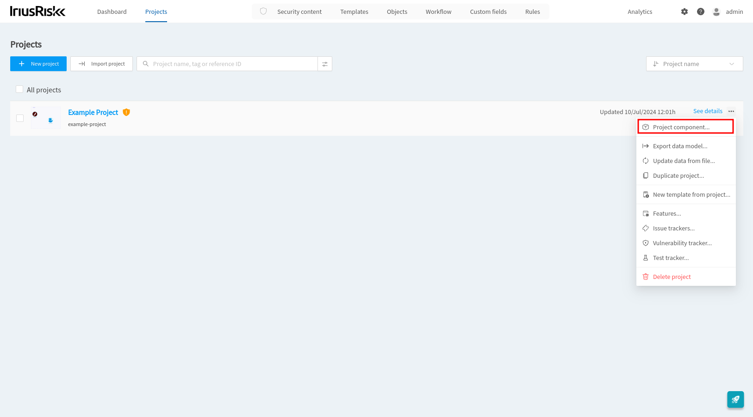Viewport: 753px width, 417px height.
Task: Tick the Example Project row checkbox
Action: click(20, 118)
